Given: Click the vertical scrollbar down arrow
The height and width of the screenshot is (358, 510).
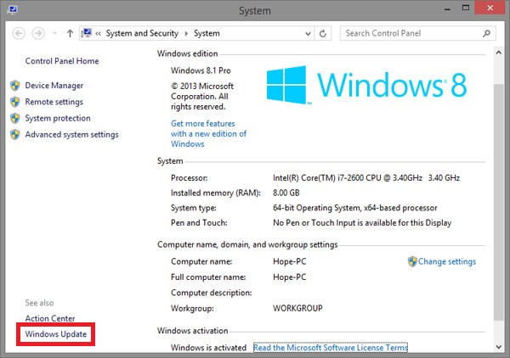Looking at the screenshot, I should [x=499, y=347].
